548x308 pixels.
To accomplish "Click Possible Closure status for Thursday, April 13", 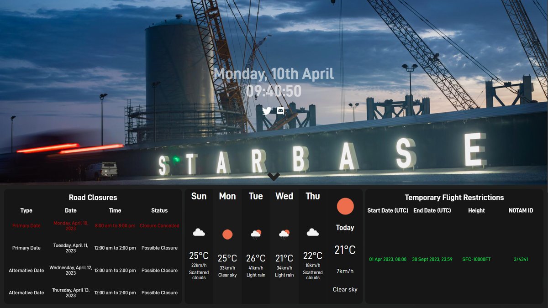I will pyautogui.click(x=159, y=293).
